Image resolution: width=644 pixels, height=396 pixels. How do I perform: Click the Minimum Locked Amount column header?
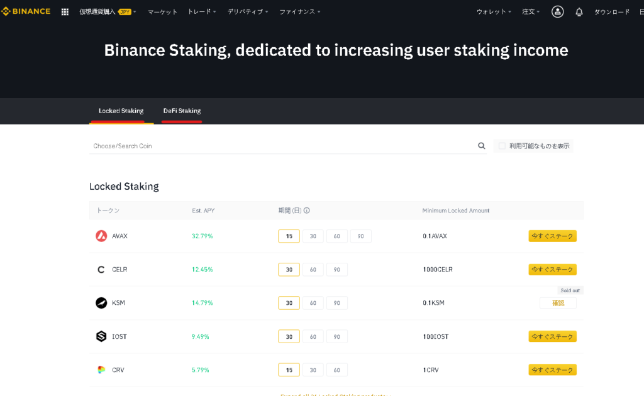(x=456, y=211)
